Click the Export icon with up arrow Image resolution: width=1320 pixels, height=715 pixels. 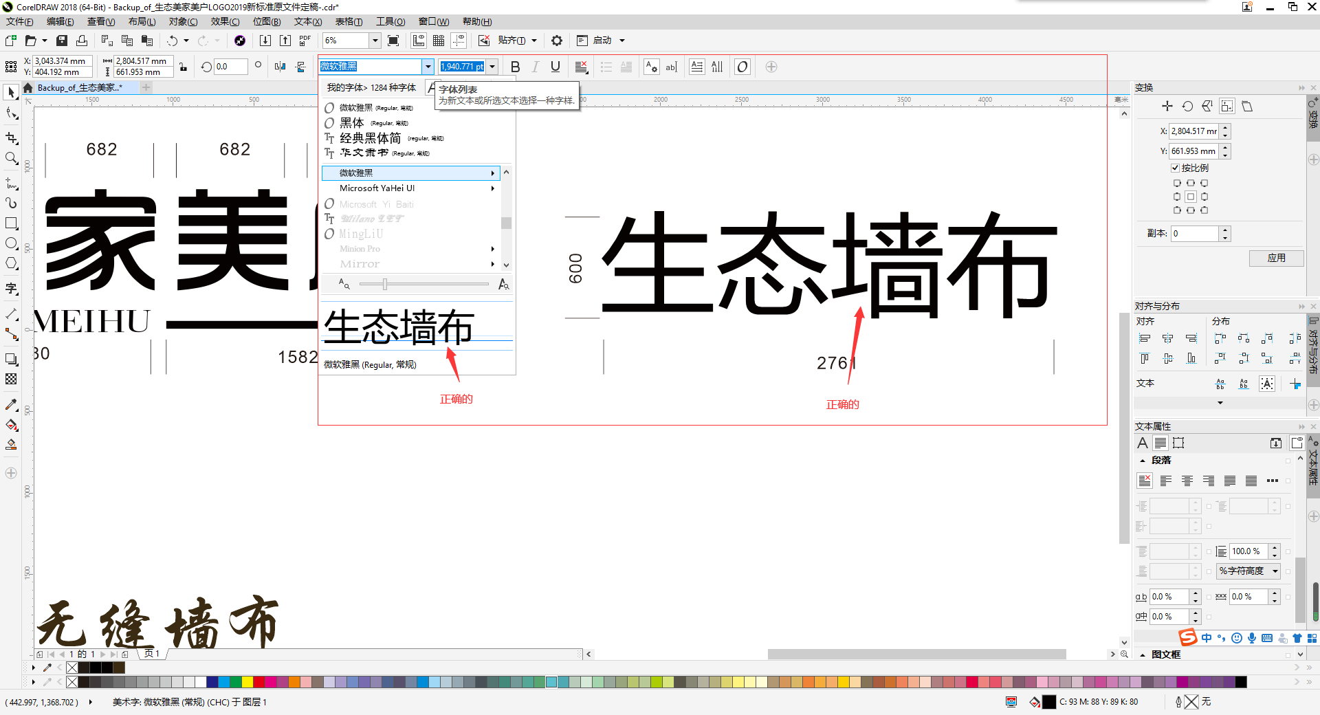coord(285,41)
